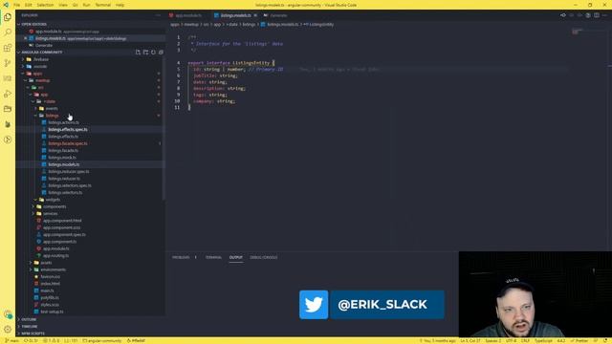Close the listings.models.ts tab
This screenshot has height=344, width=612.
(255, 15)
